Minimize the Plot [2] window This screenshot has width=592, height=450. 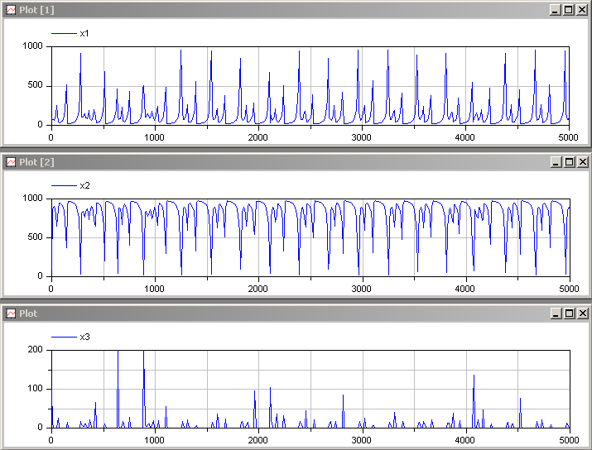point(556,162)
